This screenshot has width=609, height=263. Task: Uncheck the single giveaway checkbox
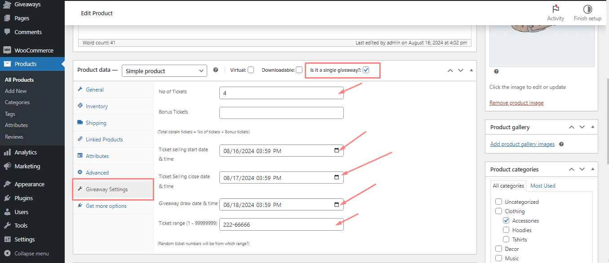pos(366,70)
